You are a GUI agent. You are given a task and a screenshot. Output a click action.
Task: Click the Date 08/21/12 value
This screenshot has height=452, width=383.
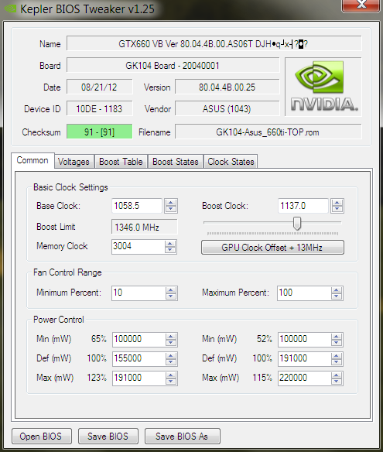99,87
